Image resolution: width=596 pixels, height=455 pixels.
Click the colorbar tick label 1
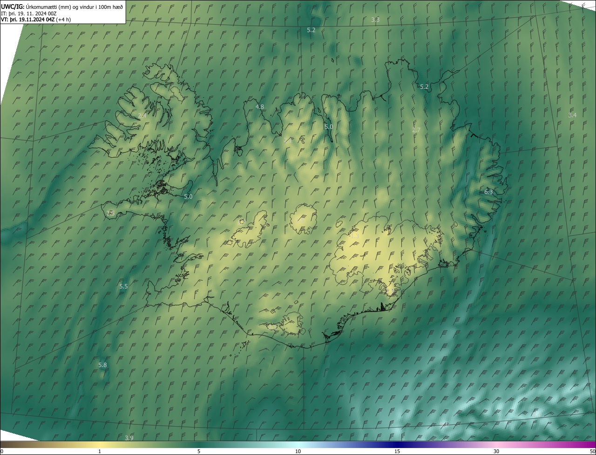[x=100, y=451]
